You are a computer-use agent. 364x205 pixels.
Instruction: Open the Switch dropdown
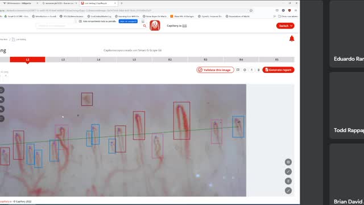[286, 26]
